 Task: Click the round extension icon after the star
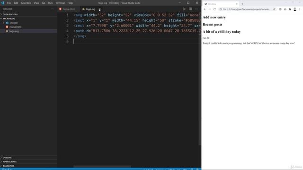click(280, 9)
